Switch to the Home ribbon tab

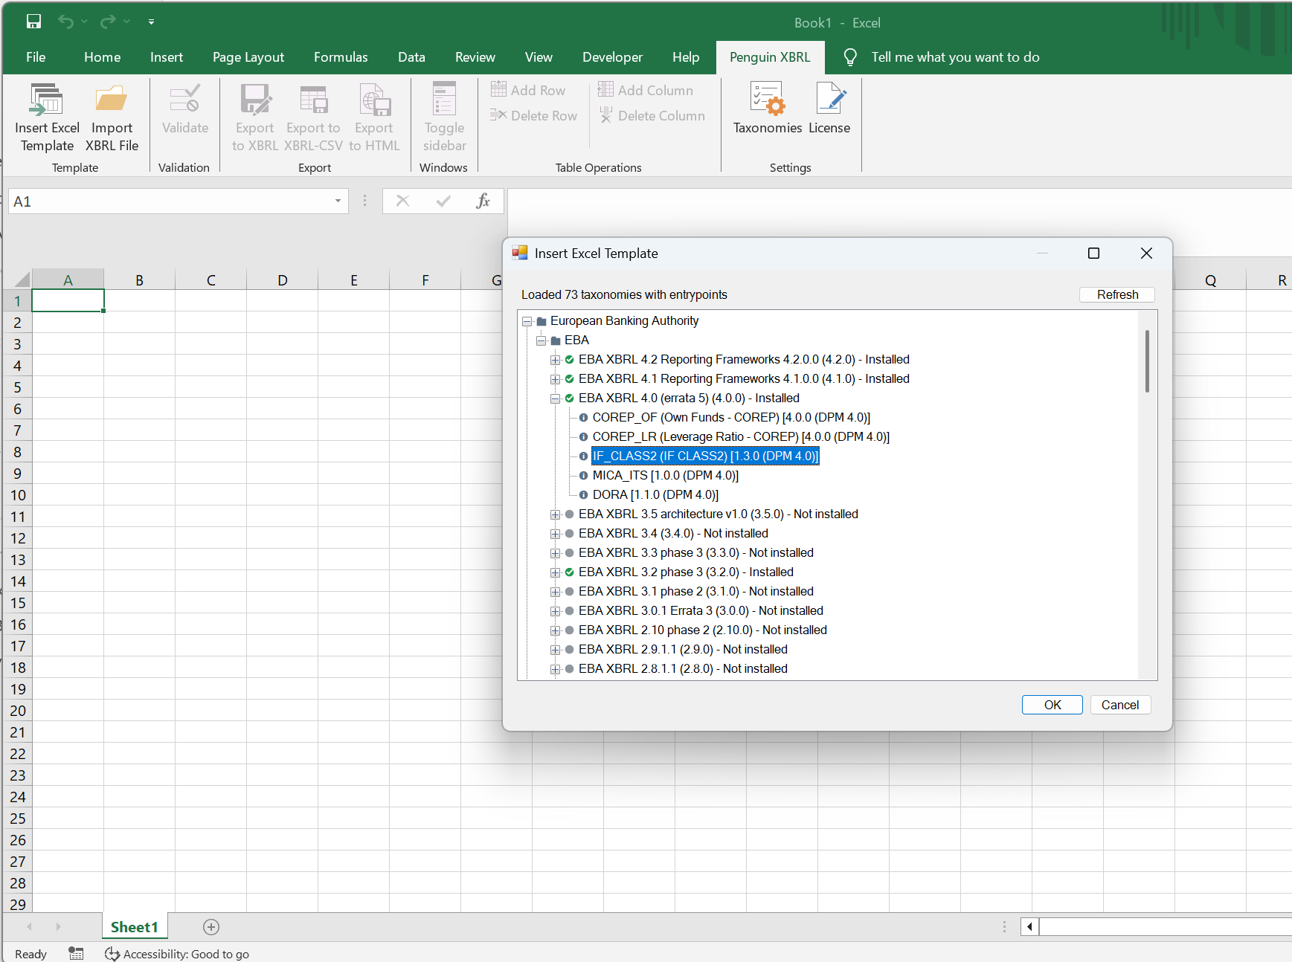pyautogui.click(x=103, y=57)
